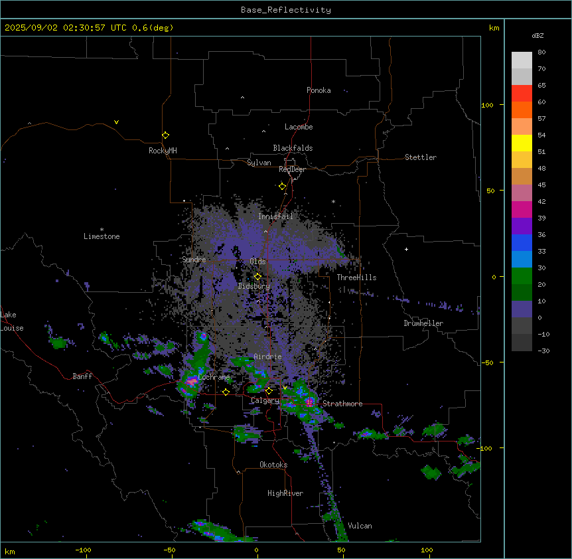Select the yellow V marker northeast of Calgary
572x559 pixels.
[x=285, y=388]
